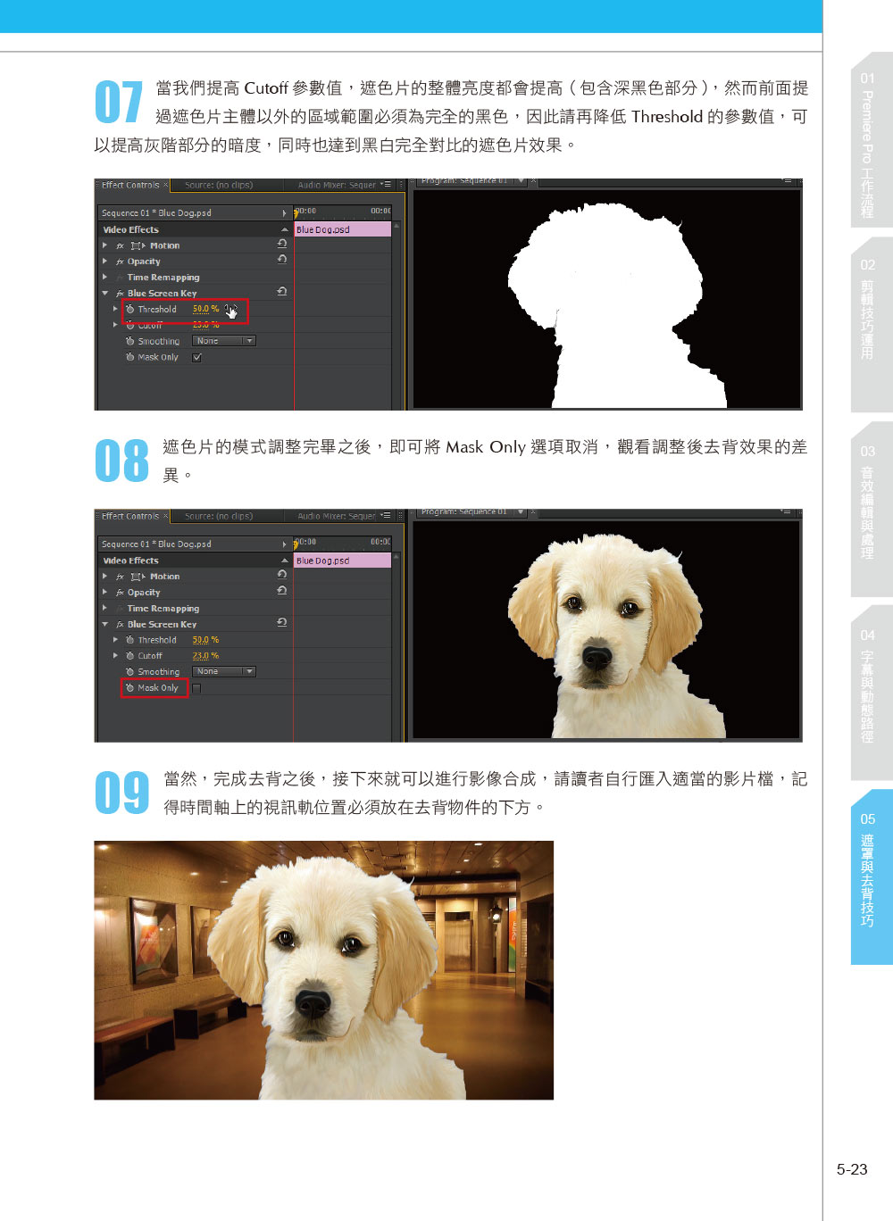
Task: Reset Opacity effect in step 07 panel
Action: click(282, 260)
